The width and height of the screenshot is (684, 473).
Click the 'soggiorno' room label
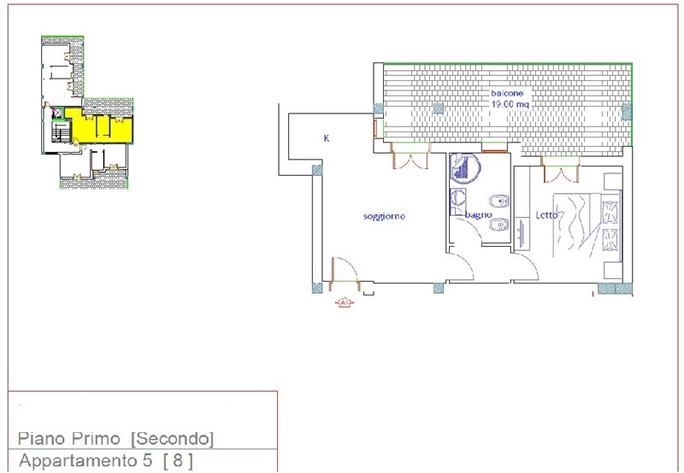click(383, 217)
